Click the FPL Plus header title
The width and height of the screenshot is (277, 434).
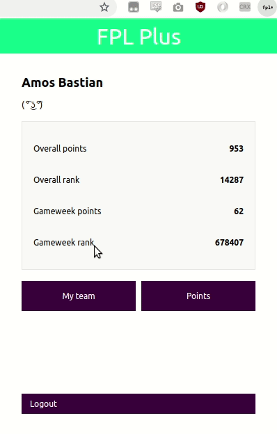click(138, 37)
